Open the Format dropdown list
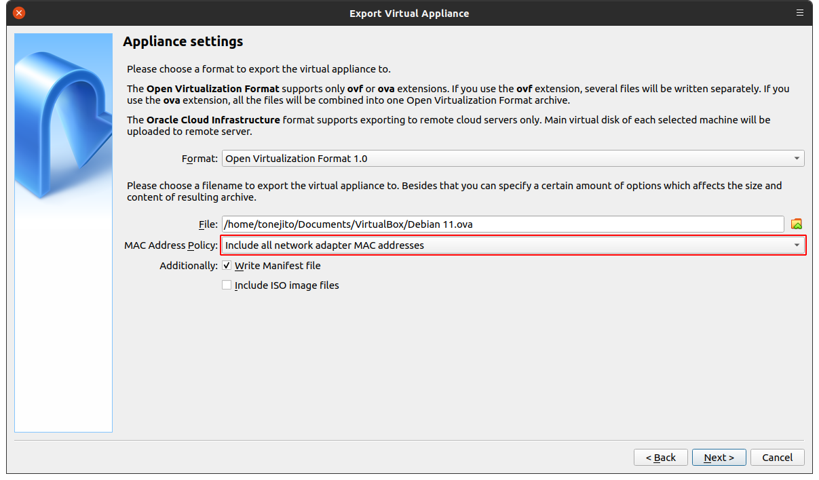The image size is (819, 480). click(513, 159)
